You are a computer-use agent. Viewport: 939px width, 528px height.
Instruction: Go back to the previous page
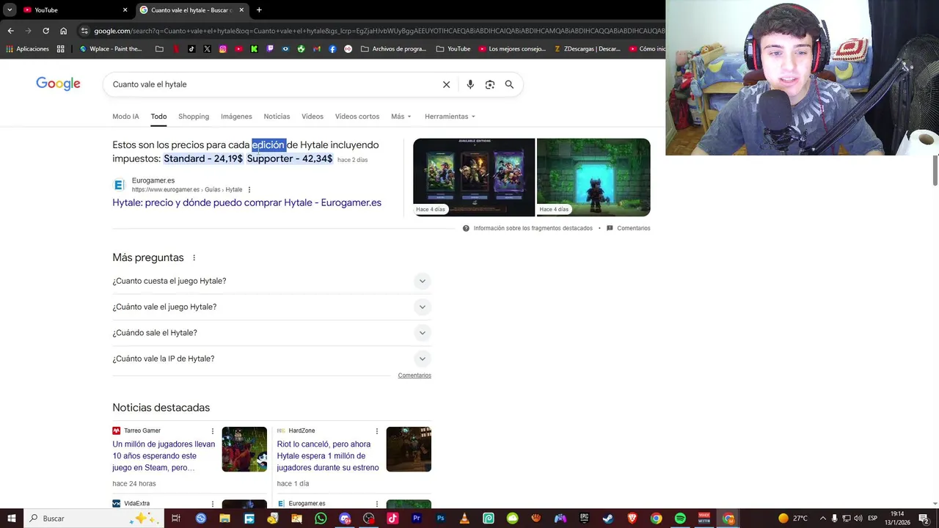pos(10,31)
